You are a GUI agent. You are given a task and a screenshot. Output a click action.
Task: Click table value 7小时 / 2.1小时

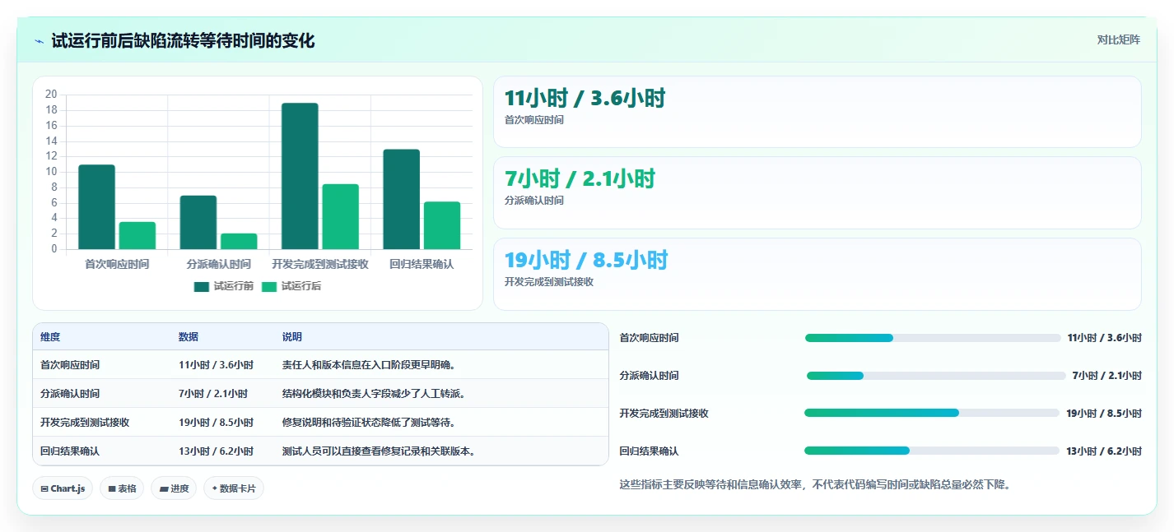pyautogui.click(x=212, y=394)
